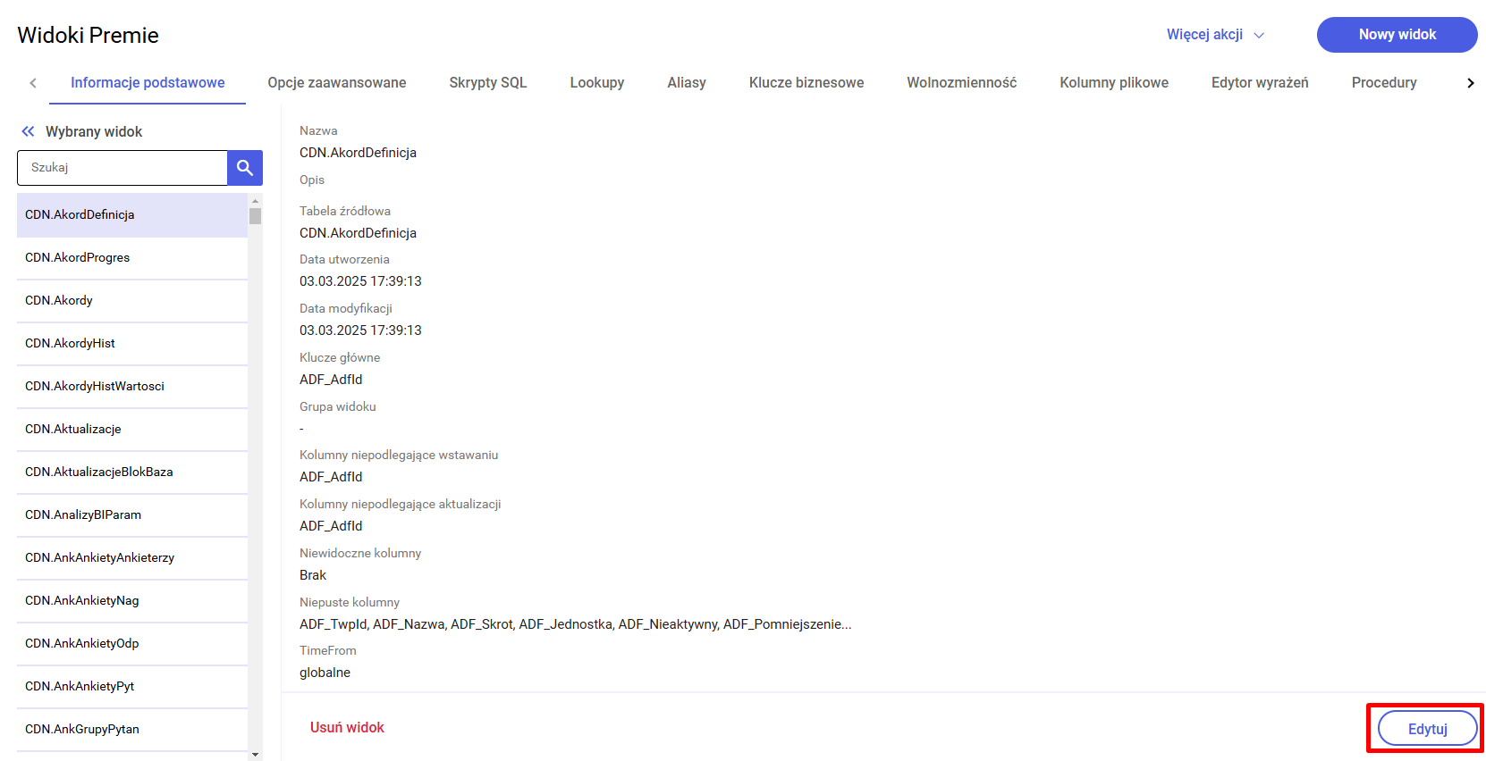The height and width of the screenshot is (761, 1486).
Task: Select CDN.AnkAnkietyOdp view
Action: pyautogui.click(x=132, y=644)
